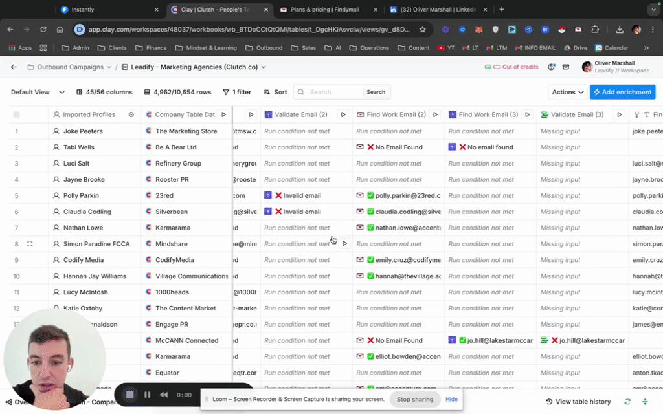Image resolution: width=663 pixels, height=414 pixels.
Task: Click the pin icon in Imported Profiles header
Action: tap(131, 114)
